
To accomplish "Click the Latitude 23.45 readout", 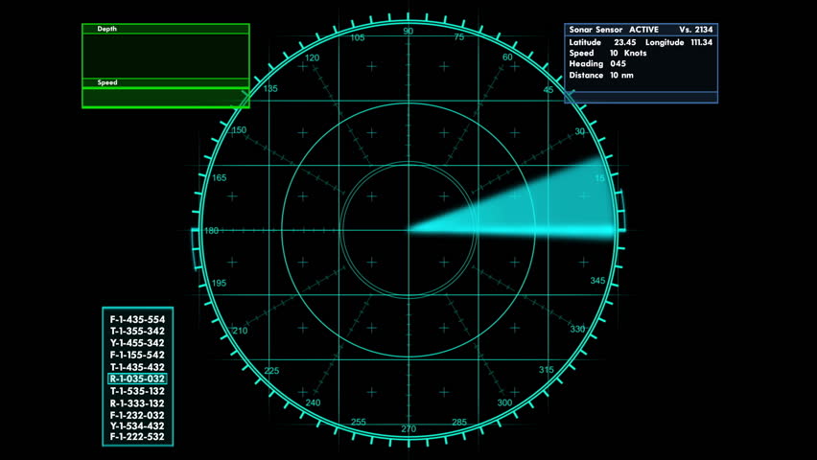I will pyautogui.click(x=602, y=42).
